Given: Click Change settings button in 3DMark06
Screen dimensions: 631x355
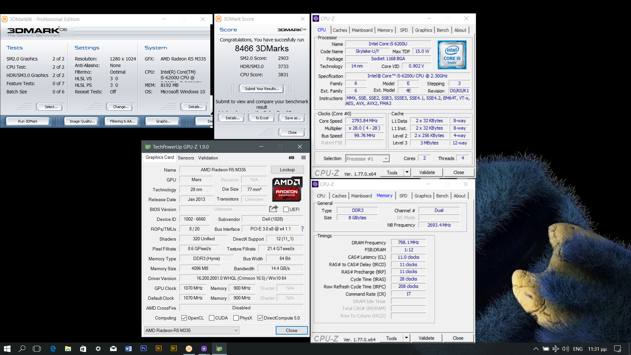Looking at the screenshot, I should point(121,107).
